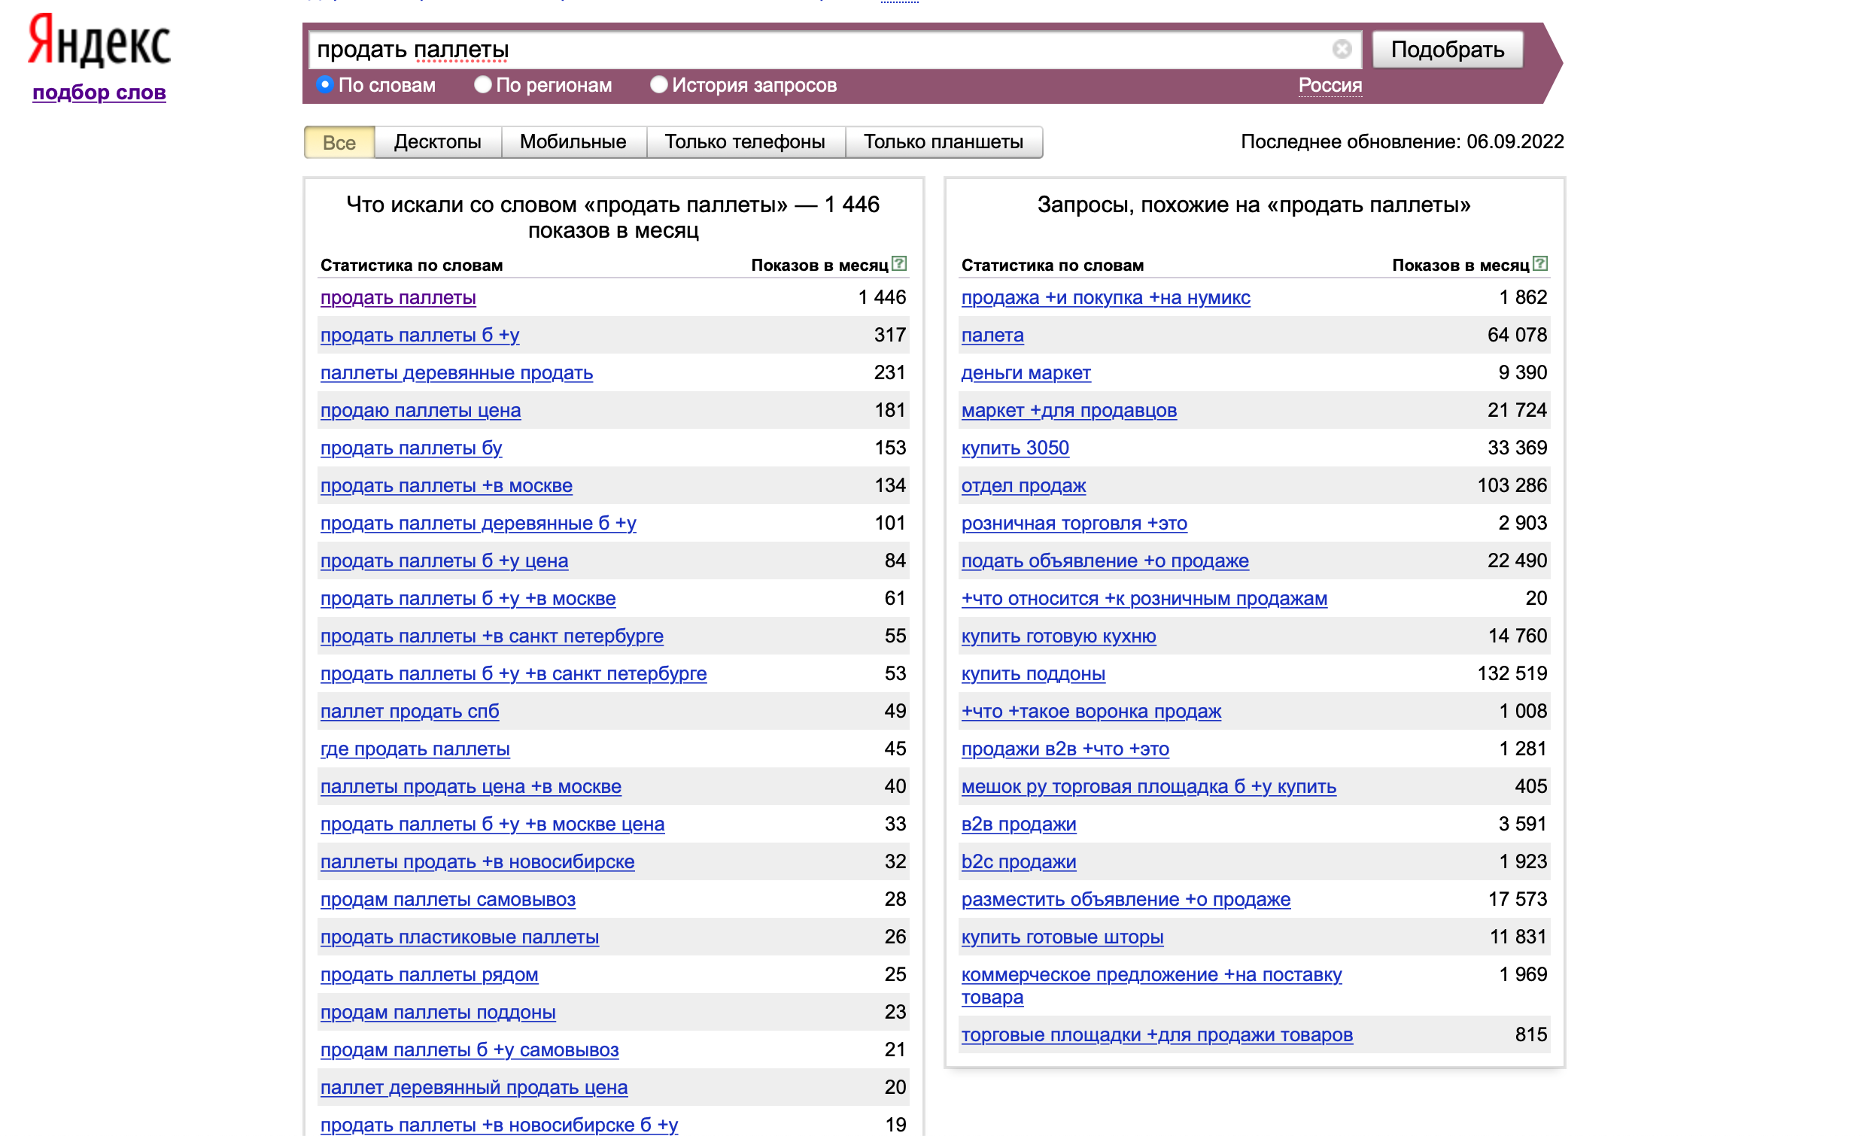The image size is (1866, 1136).
Task: Open 'продать пластиковые паллеты' link
Action: (460, 937)
